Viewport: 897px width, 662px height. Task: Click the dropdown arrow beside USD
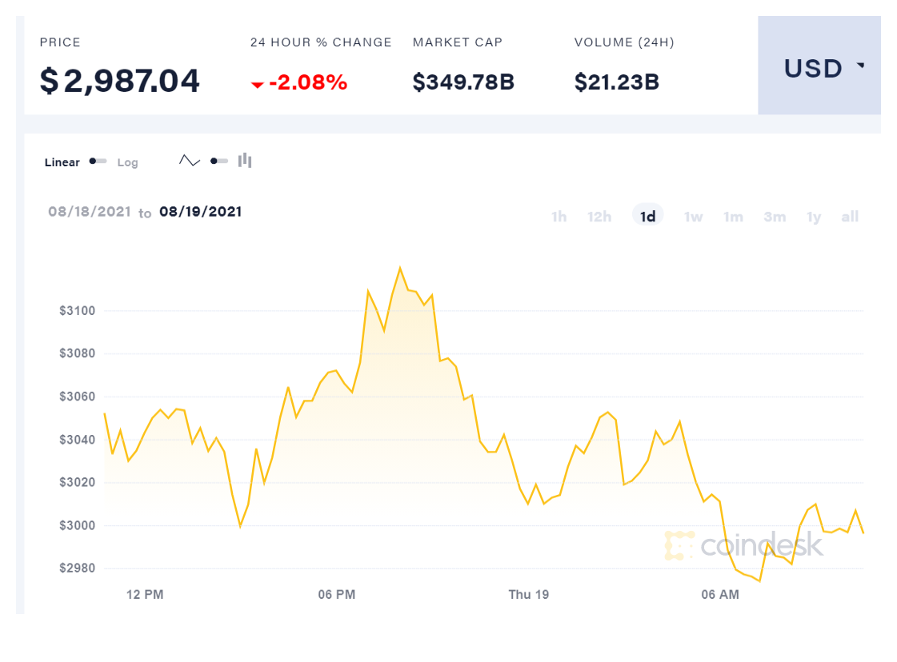click(x=861, y=66)
